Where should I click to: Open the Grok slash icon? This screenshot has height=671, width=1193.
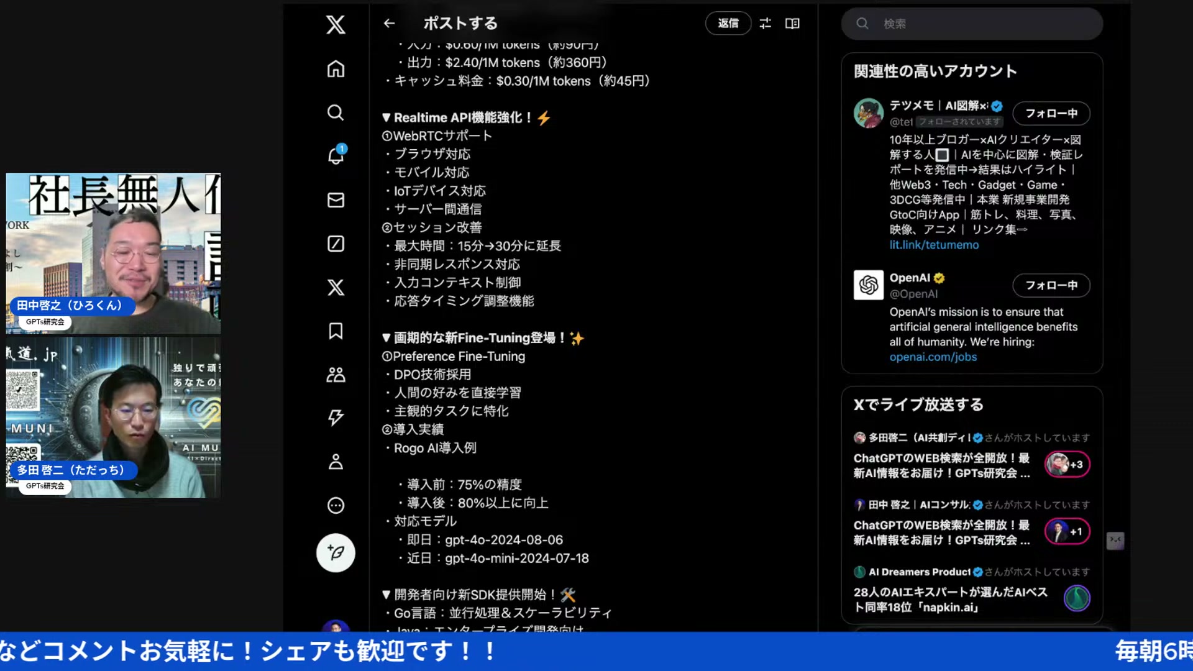click(336, 244)
